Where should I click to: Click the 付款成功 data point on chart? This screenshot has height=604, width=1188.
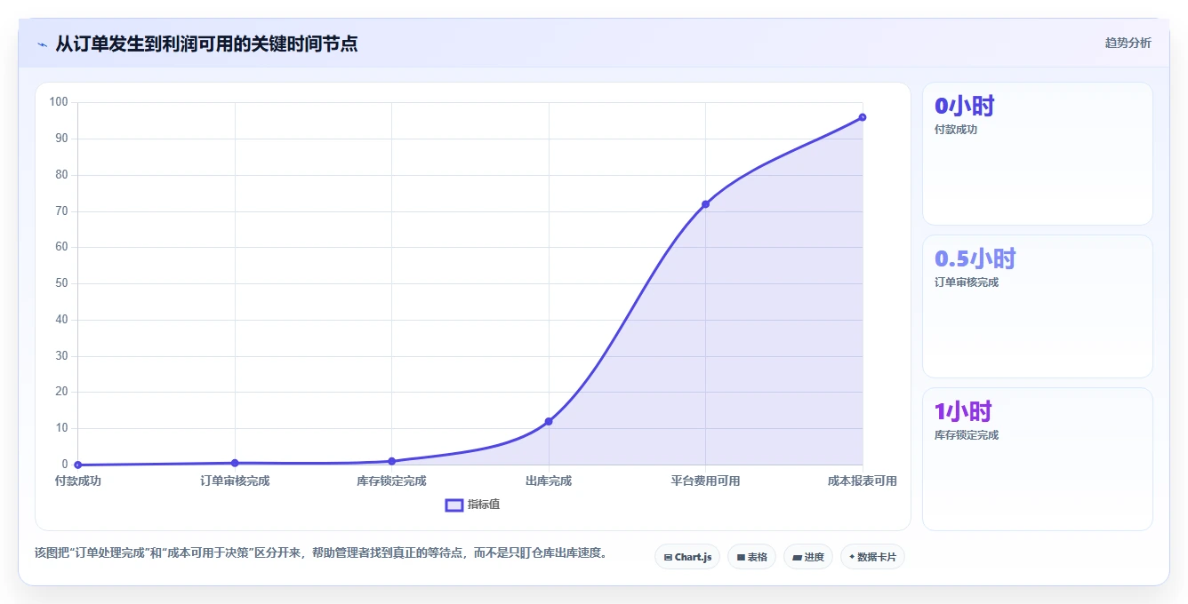(78, 465)
